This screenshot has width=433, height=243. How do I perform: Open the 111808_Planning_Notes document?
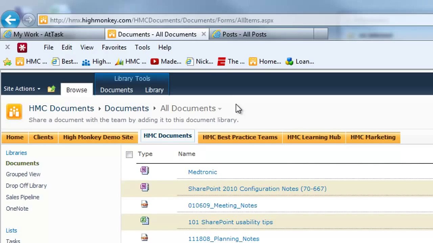coord(224,239)
